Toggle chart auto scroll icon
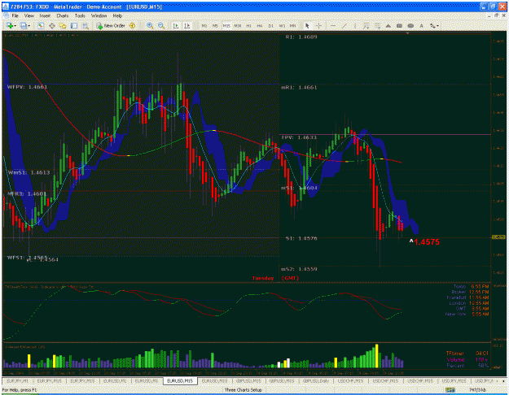This screenshot has width=509, height=395. click(x=176, y=25)
